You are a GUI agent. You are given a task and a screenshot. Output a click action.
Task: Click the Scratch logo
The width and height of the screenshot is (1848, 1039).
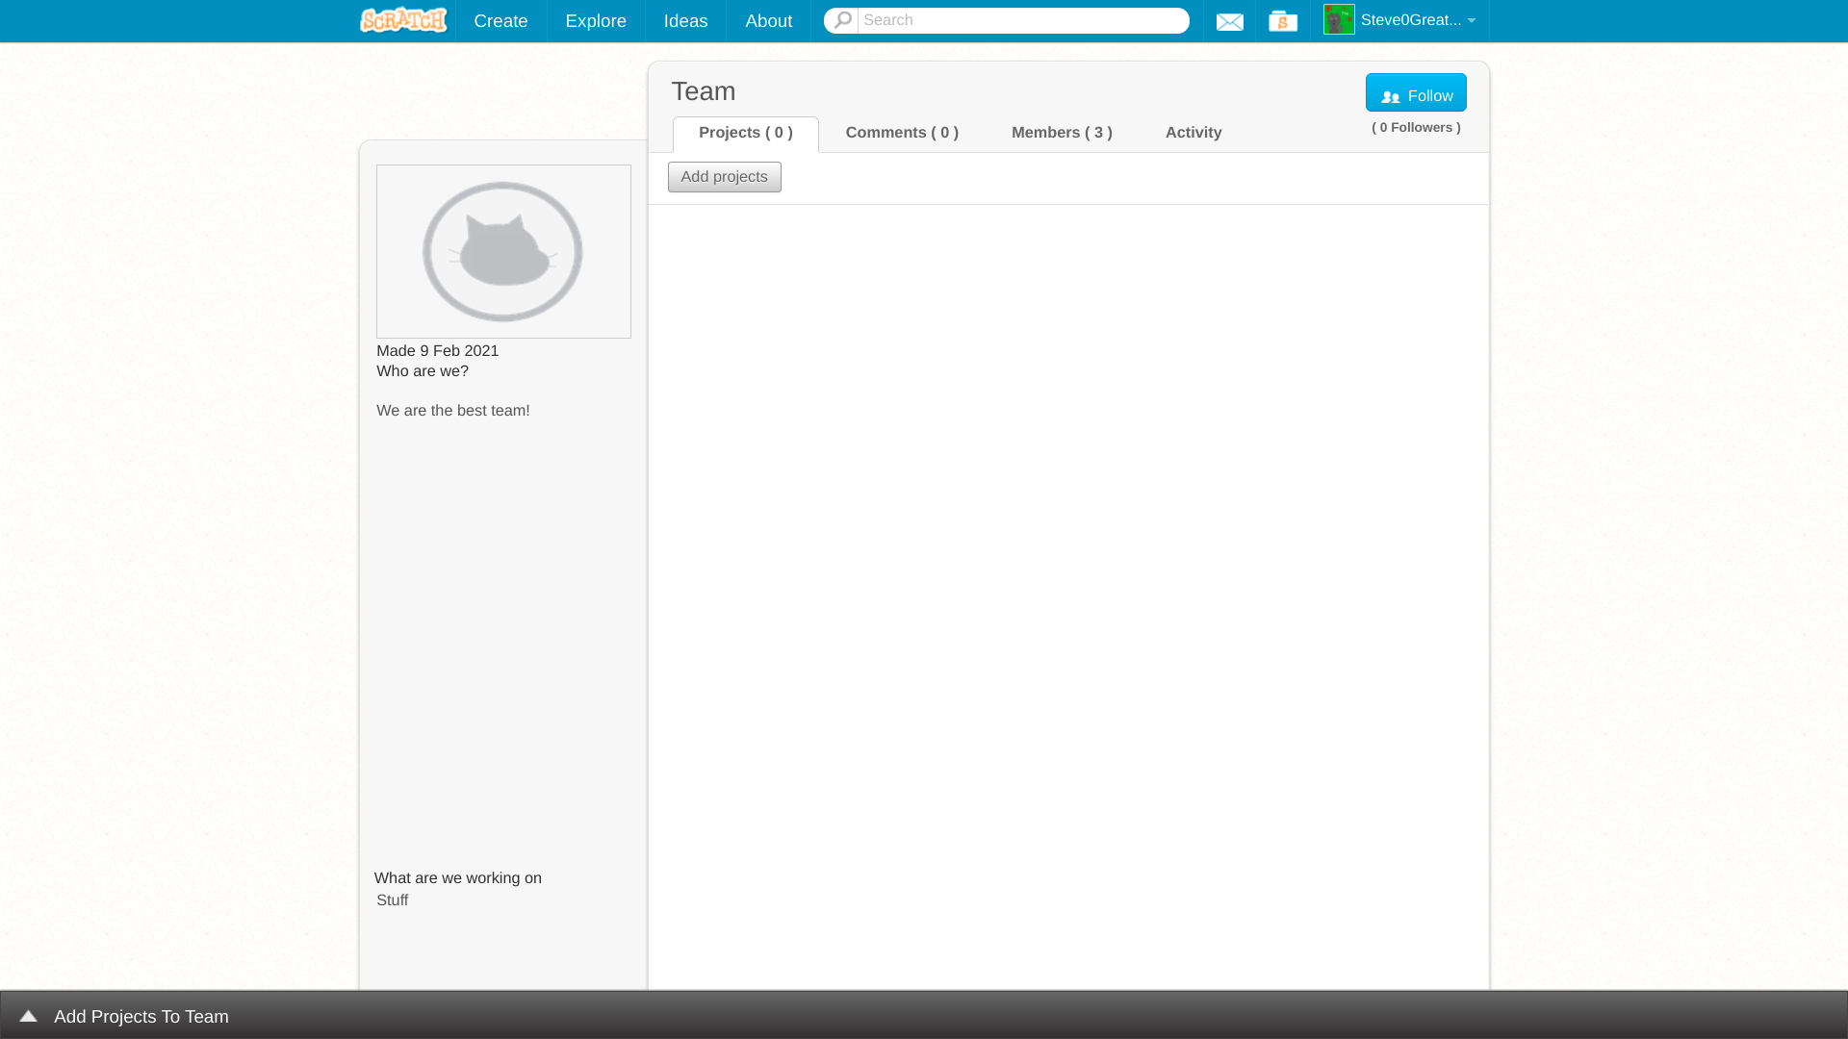point(403,20)
